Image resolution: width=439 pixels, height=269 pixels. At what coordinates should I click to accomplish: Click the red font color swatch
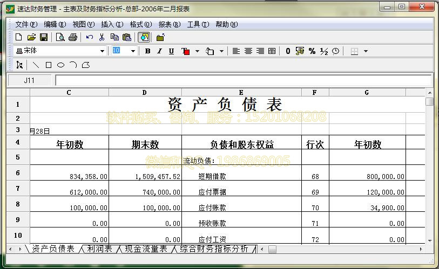[186, 51]
